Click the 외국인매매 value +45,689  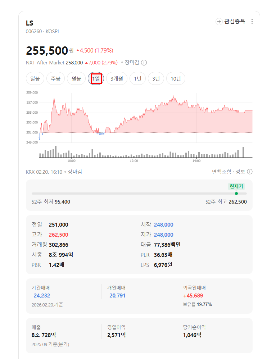(x=193, y=296)
